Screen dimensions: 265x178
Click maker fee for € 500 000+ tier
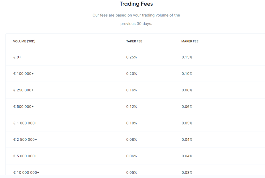tap(187, 107)
